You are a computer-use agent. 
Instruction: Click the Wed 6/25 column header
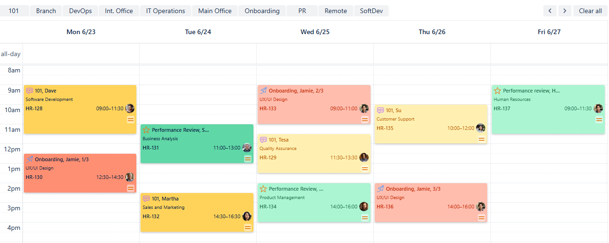coord(315,32)
